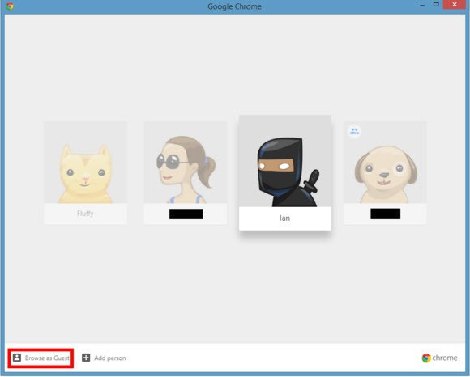Click the Ian name label
The image size is (470, 377).
point(284,218)
